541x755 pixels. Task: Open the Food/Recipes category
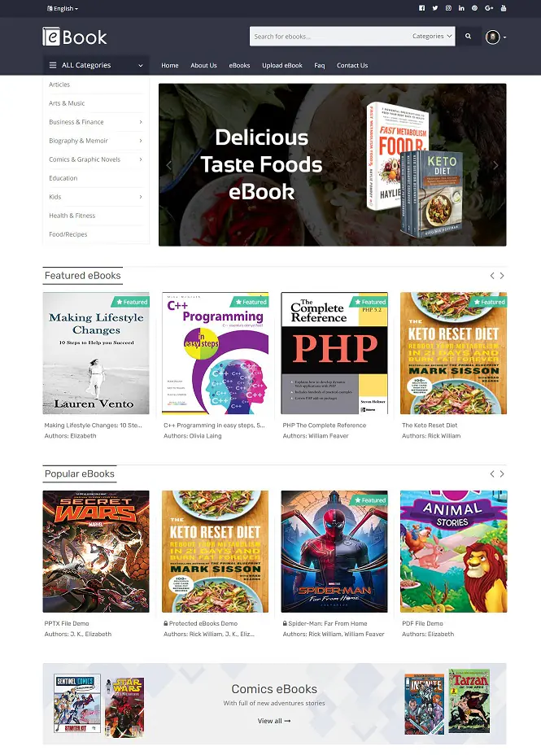click(x=68, y=234)
